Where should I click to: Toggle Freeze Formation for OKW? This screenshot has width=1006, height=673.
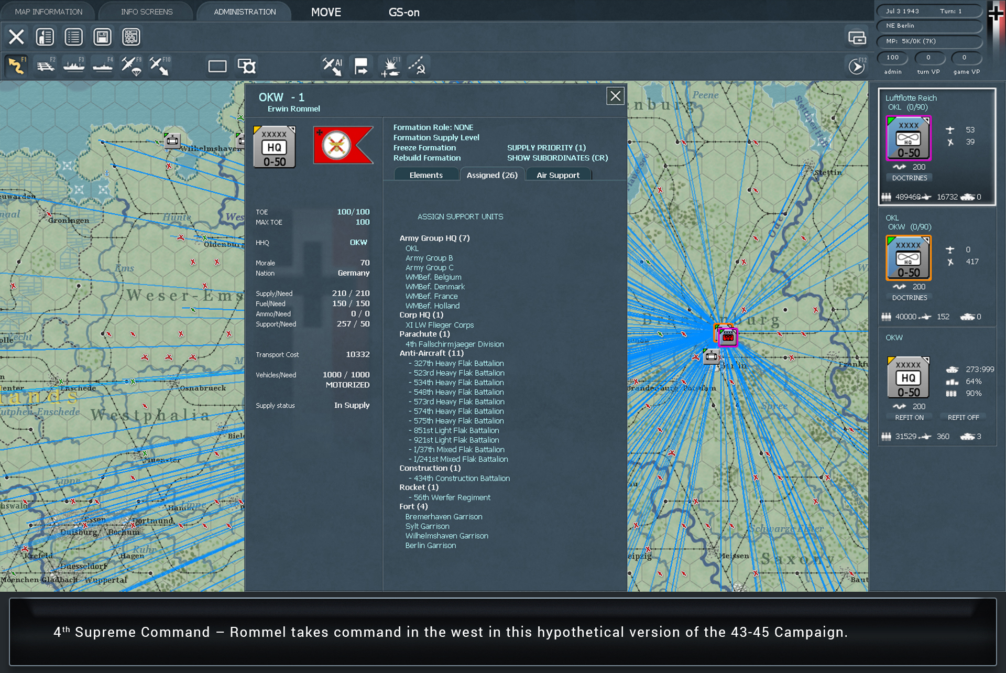coord(424,148)
